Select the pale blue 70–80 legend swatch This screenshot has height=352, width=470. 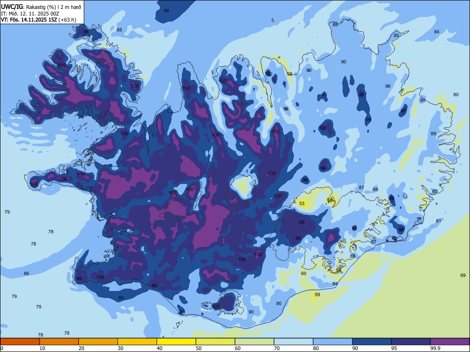[293, 342]
